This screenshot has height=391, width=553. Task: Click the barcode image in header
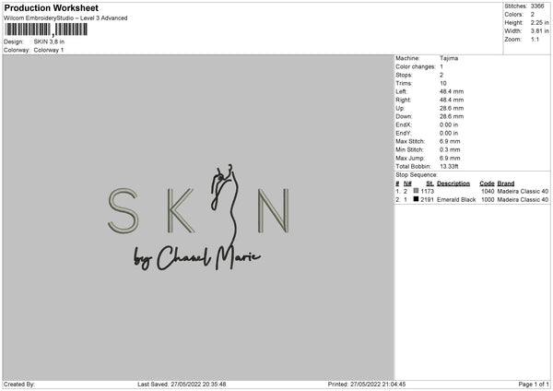coord(46,30)
